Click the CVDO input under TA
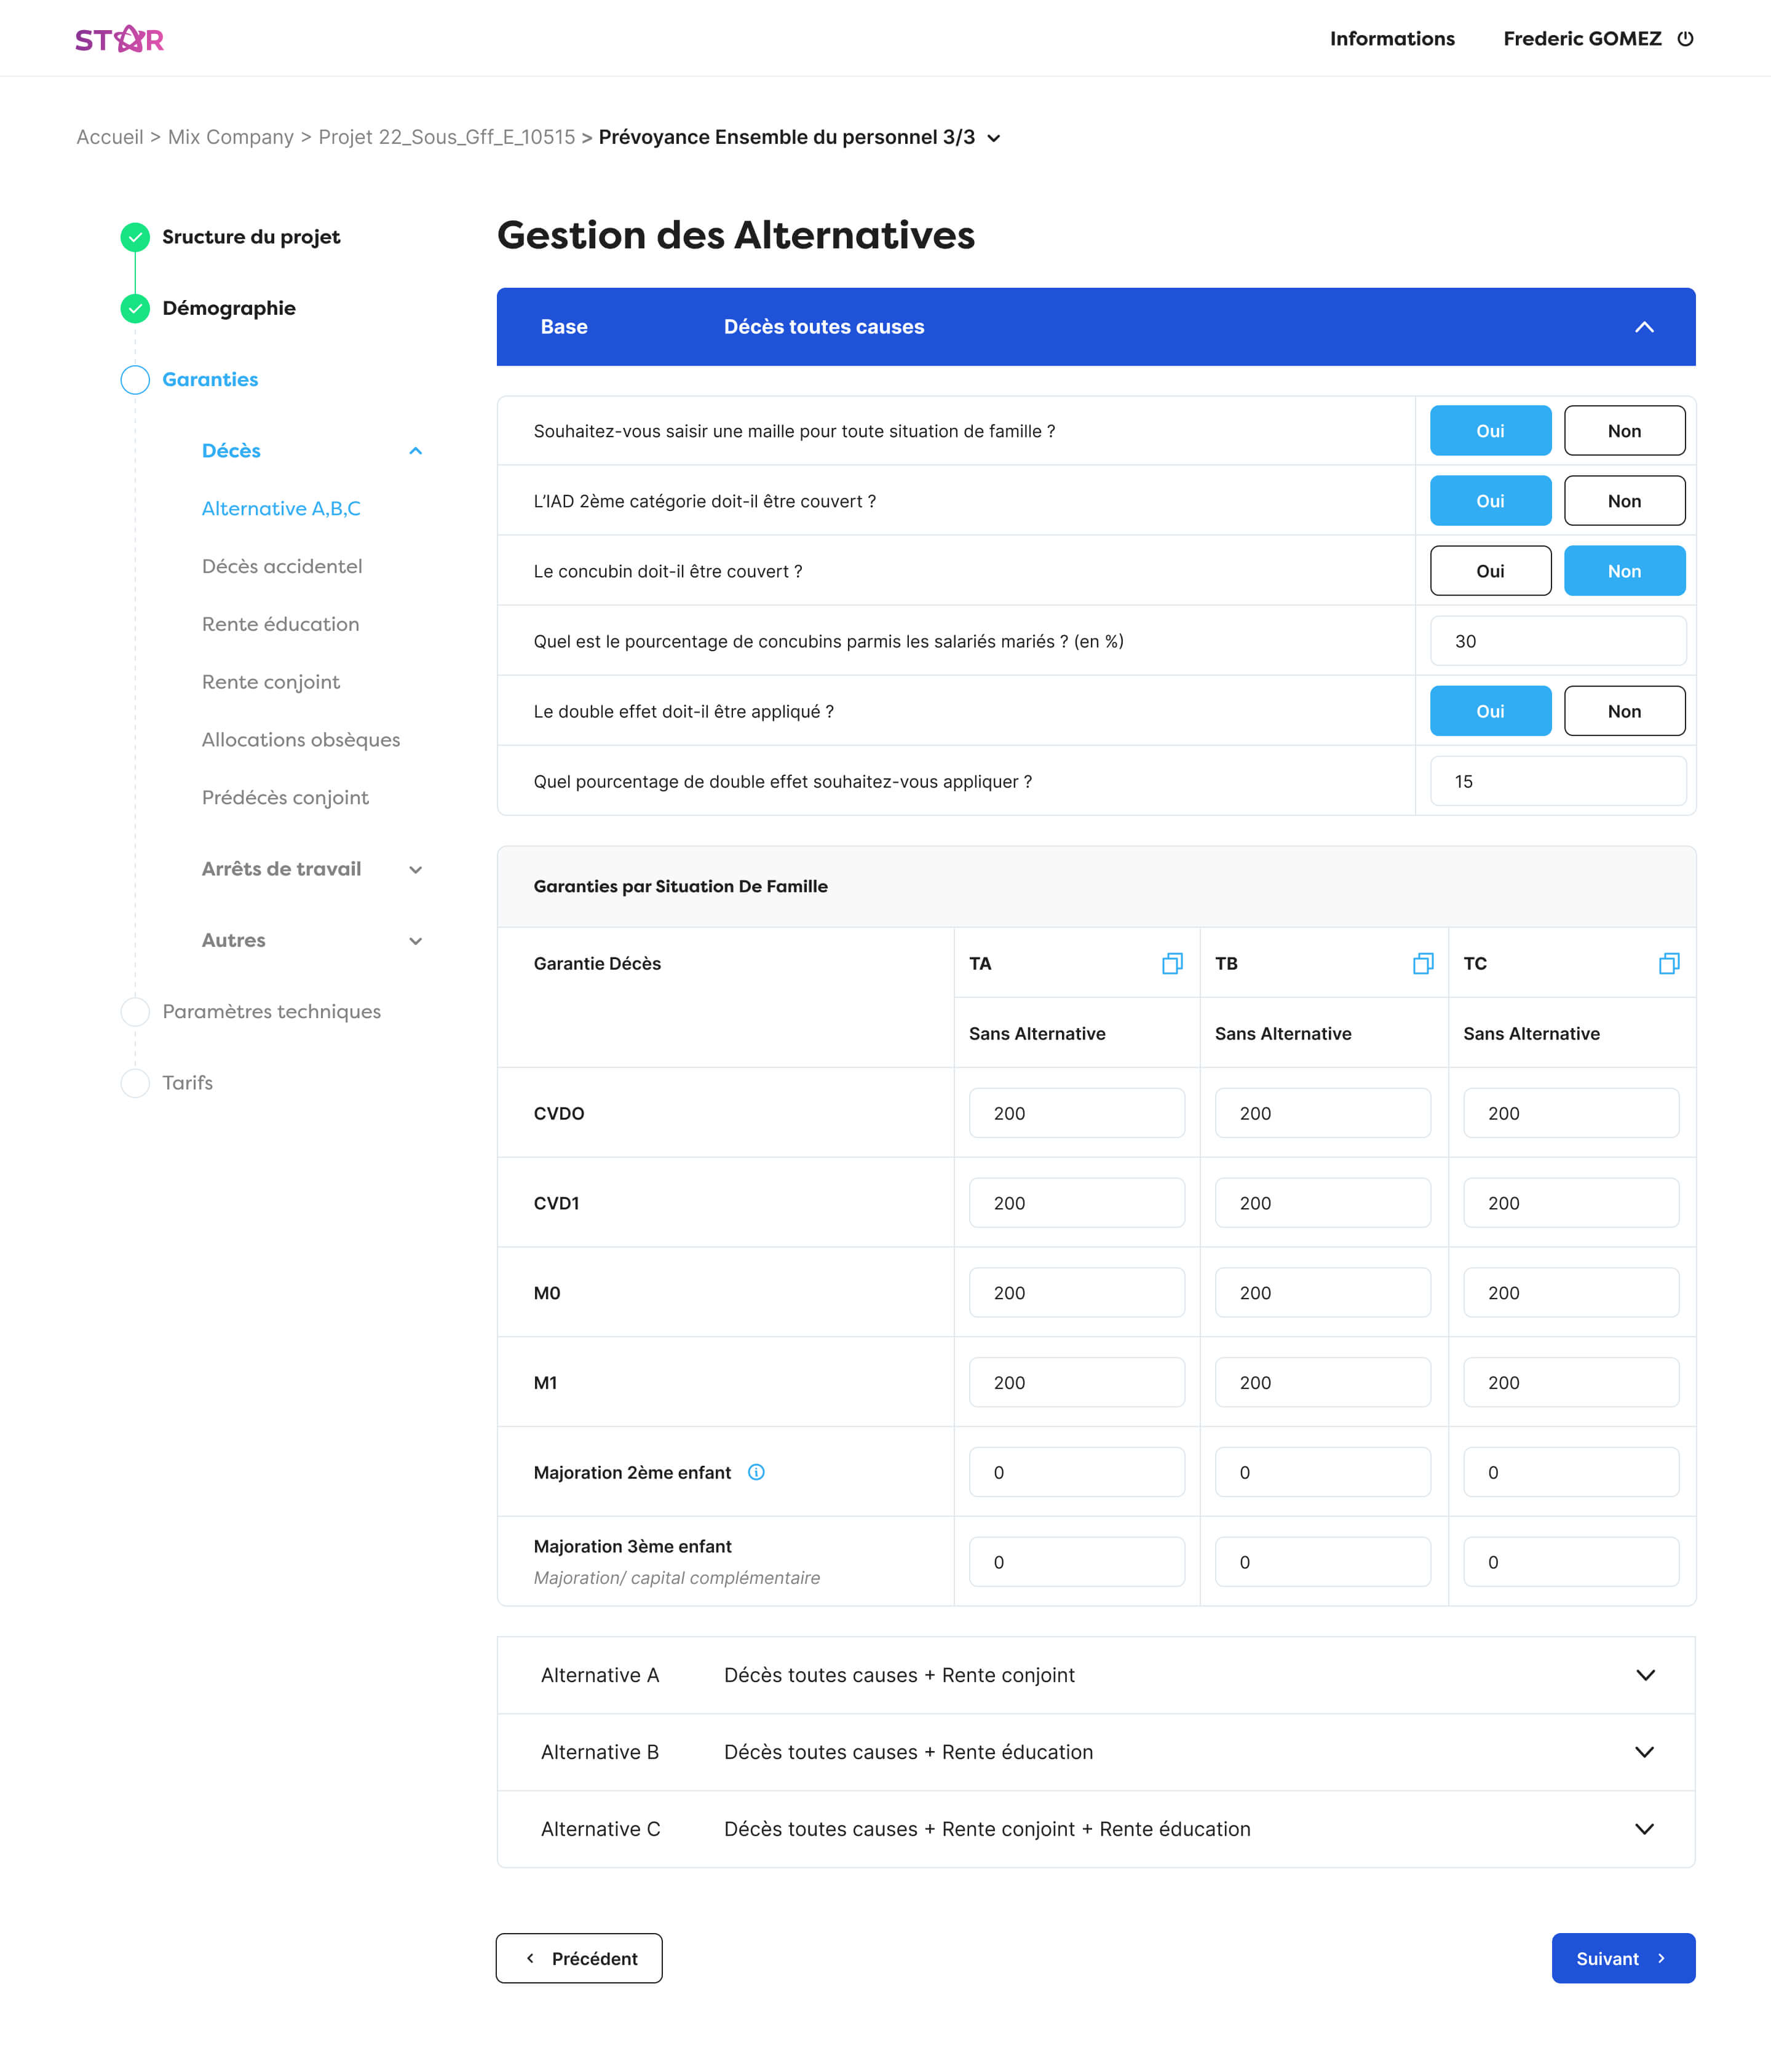The image size is (1771, 2072). click(x=1076, y=1113)
